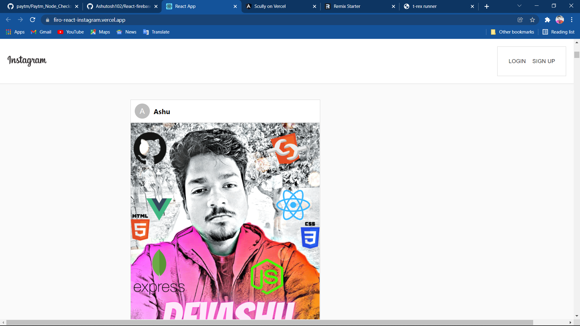Click the lock icon in address bar
Screen dimensions: 580x326
47,20
